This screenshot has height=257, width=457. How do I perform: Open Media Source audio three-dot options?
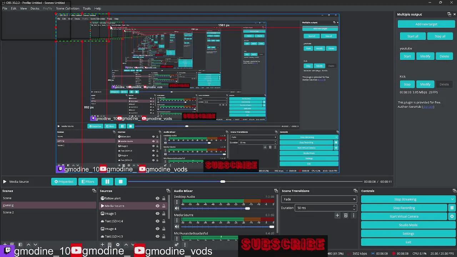point(177,221)
